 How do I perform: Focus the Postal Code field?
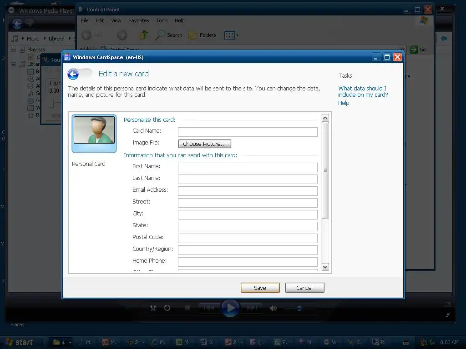pyautogui.click(x=248, y=238)
